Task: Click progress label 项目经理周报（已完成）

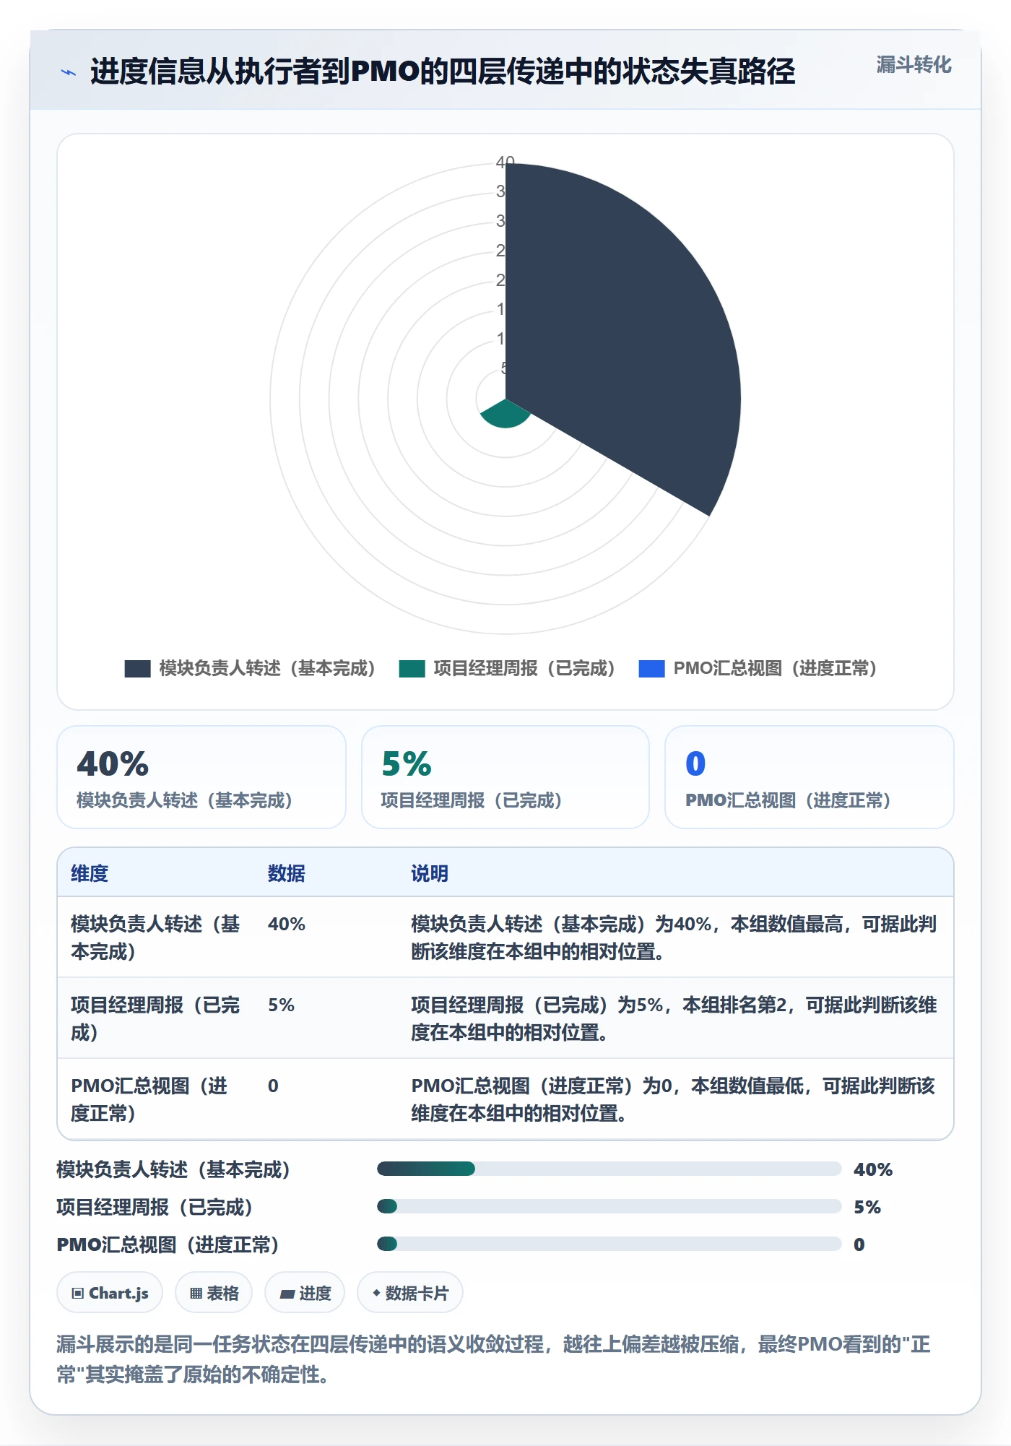Action: tap(155, 1207)
